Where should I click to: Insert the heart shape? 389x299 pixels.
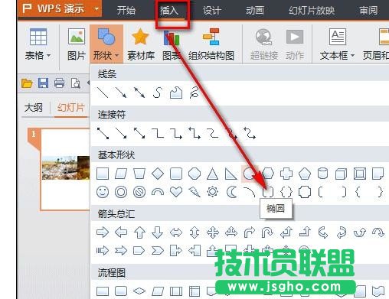[x=176, y=192]
